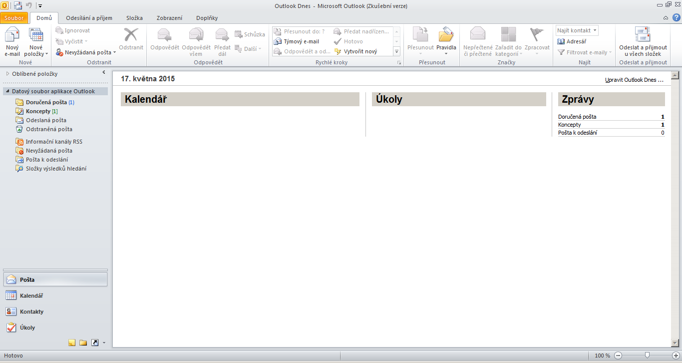The height and width of the screenshot is (363, 682).
Task: Collapse Datový soubor aplikace Outlook tree
Action: (x=7, y=92)
